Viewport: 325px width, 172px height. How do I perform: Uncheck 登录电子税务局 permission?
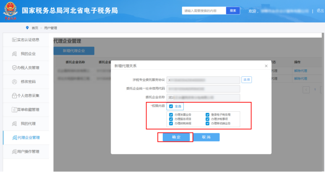208,115
